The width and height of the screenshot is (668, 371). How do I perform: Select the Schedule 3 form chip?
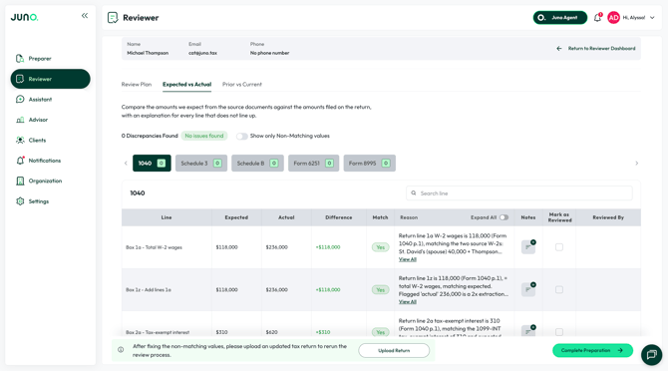[x=201, y=164]
